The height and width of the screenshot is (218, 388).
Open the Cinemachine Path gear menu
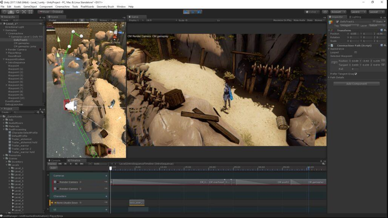385,45
